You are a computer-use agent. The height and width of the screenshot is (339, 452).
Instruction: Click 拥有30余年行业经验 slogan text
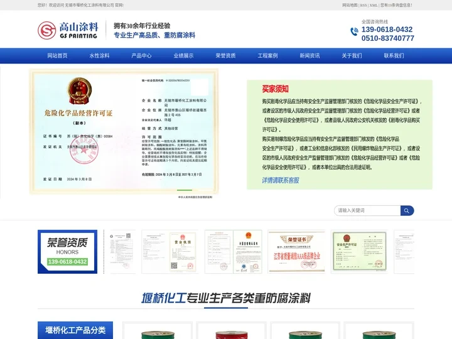click(x=142, y=26)
